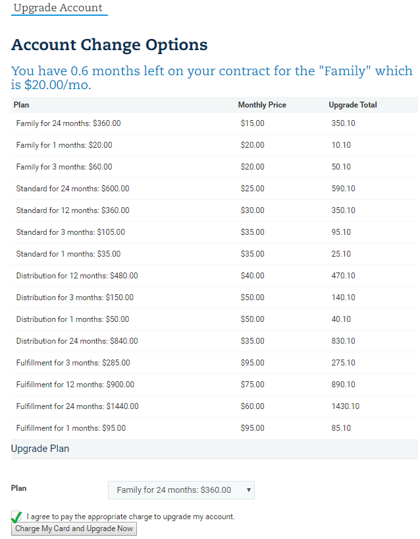Click Charge My Card and Upgrade Now

(74, 528)
